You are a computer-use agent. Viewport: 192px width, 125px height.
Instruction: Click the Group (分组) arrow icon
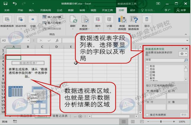(x=33, y=19)
